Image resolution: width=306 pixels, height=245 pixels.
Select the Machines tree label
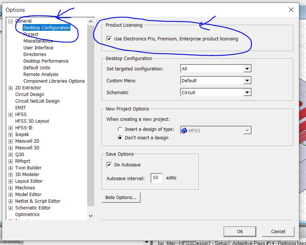[25, 188]
